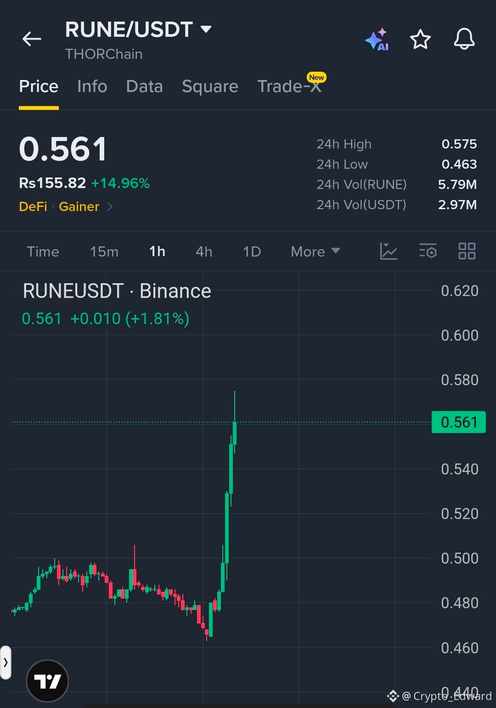Screen dimensions: 496x708
Task: Tap the 0.600 price axis label
Action: (x=460, y=335)
